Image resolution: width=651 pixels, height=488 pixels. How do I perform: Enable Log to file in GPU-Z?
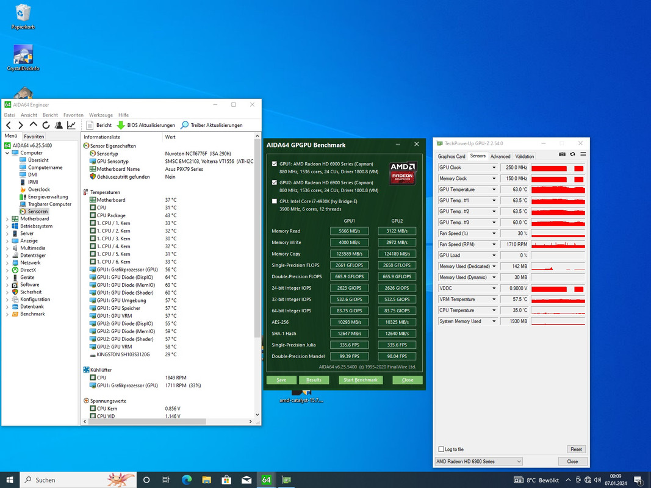[441, 449]
